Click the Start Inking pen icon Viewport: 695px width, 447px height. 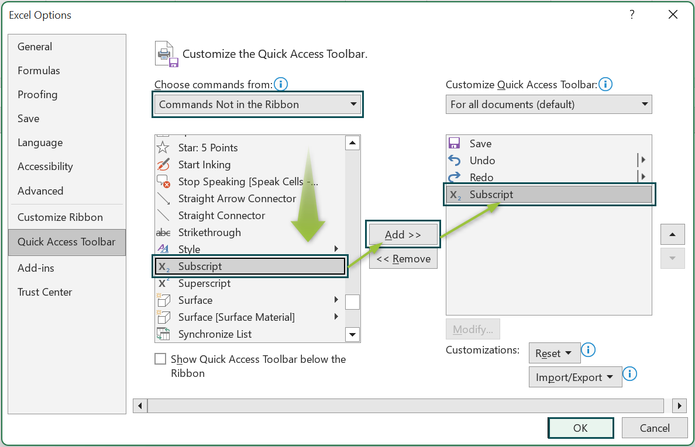coord(163,165)
